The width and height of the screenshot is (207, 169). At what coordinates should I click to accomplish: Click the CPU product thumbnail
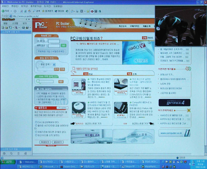pos(121,110)
